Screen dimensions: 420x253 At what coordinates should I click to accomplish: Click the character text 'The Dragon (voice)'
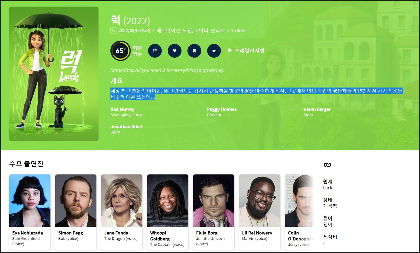tap(121, 238)
